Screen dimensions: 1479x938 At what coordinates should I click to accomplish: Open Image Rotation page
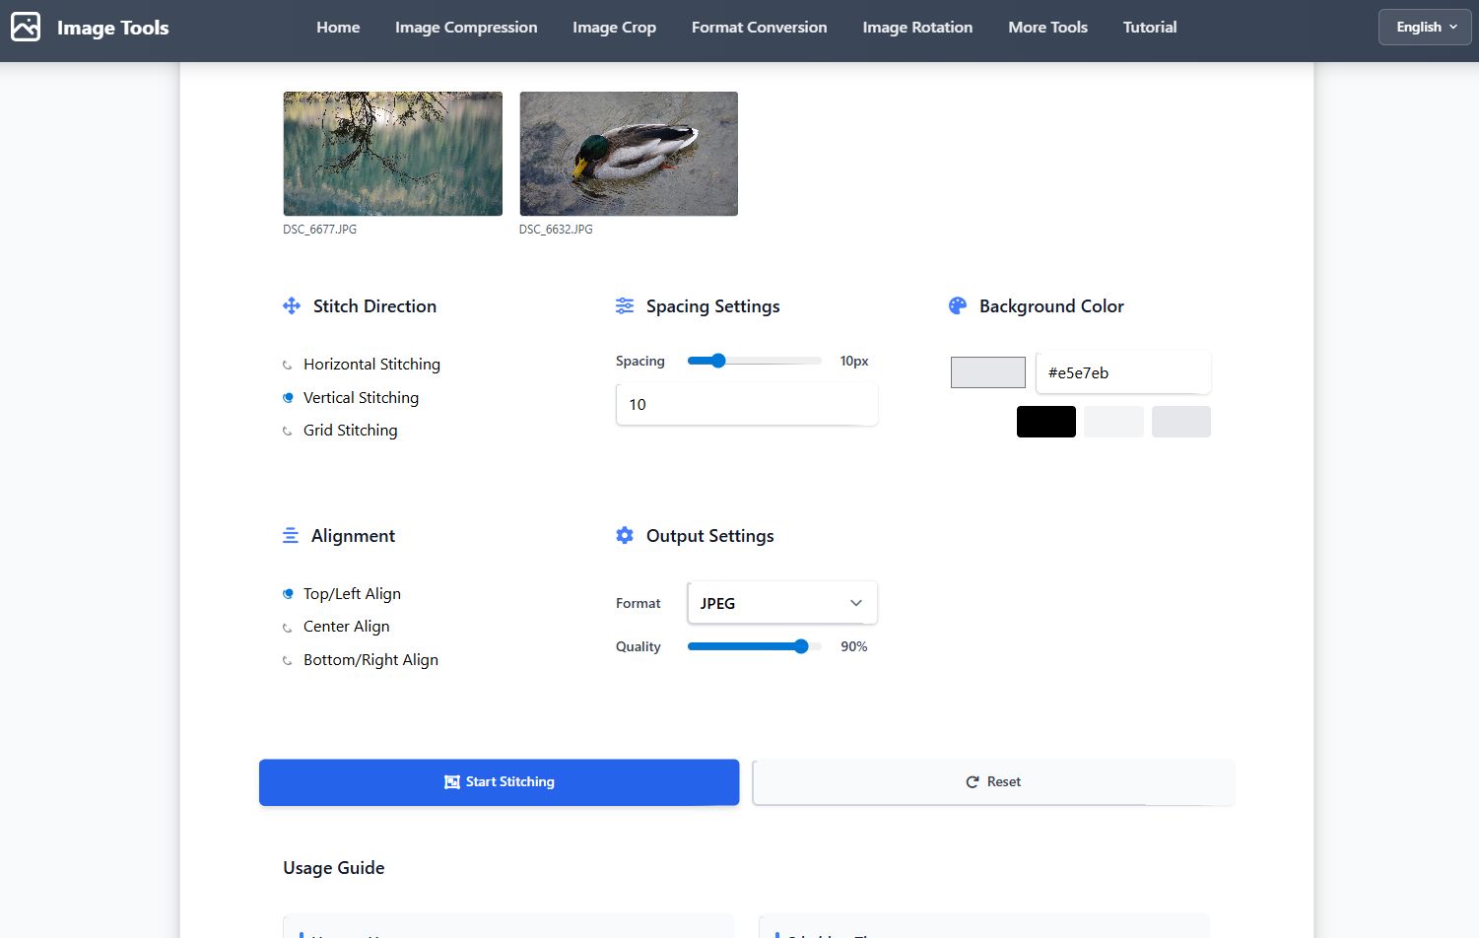coord(917,27)
